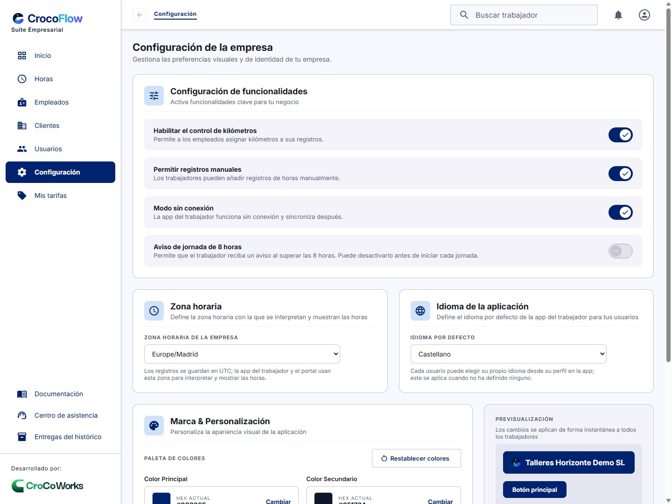Click the Color Principal swatch
672x504 pixels.
(x=161, y=498)
